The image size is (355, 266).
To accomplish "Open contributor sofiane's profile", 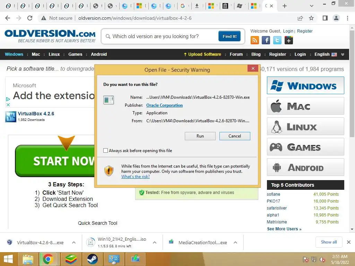I will (273, 194).
